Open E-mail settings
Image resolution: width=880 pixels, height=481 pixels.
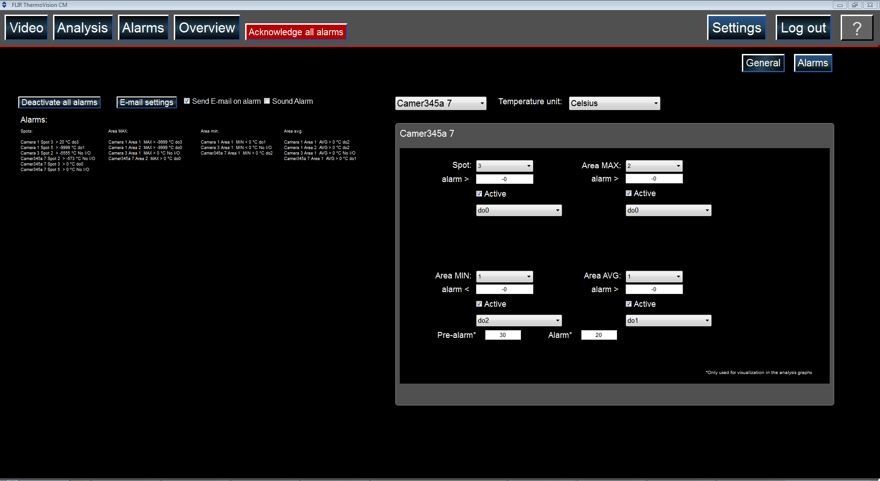tap(146, 102)
